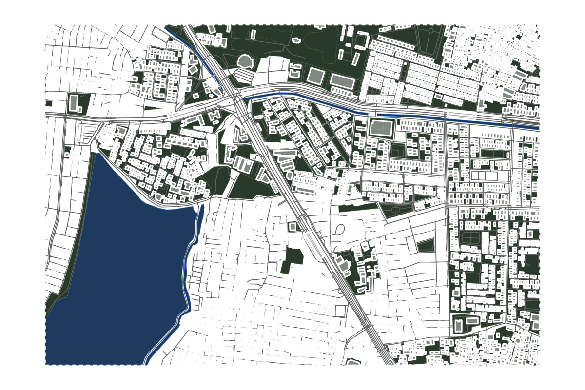Select the oval building in the park
This screenshot has width=585, height=390.
245,61
